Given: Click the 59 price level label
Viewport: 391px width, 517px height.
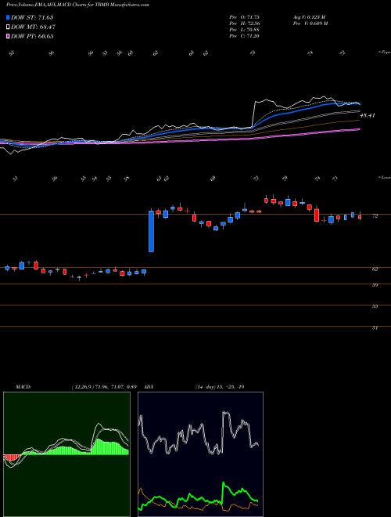Looking at the screenshot, I should [x=375, y=285].
